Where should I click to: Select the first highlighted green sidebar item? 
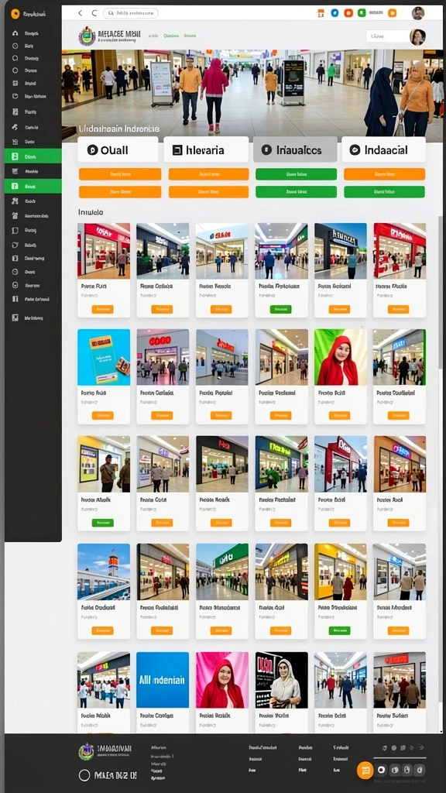point(33,156)
